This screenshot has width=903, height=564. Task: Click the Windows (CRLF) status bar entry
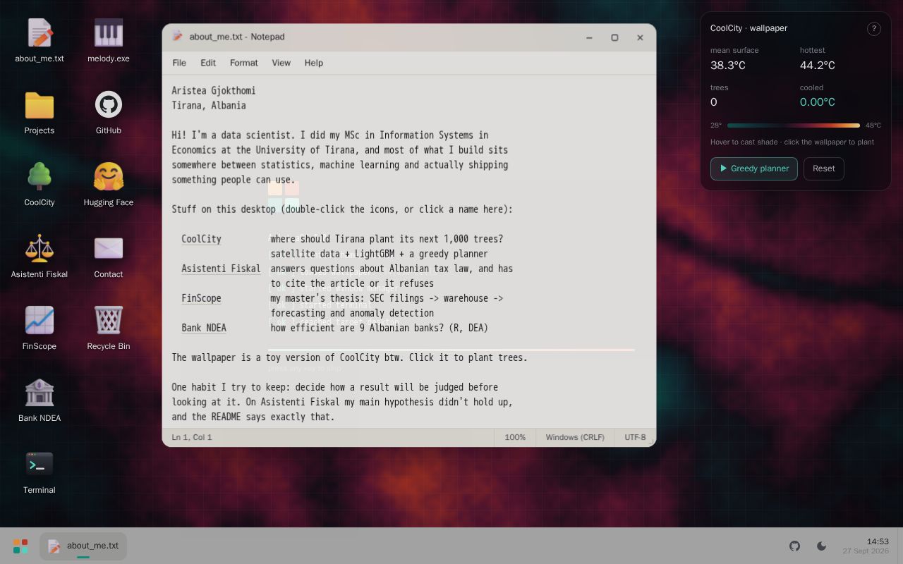[x=575, y=438]
